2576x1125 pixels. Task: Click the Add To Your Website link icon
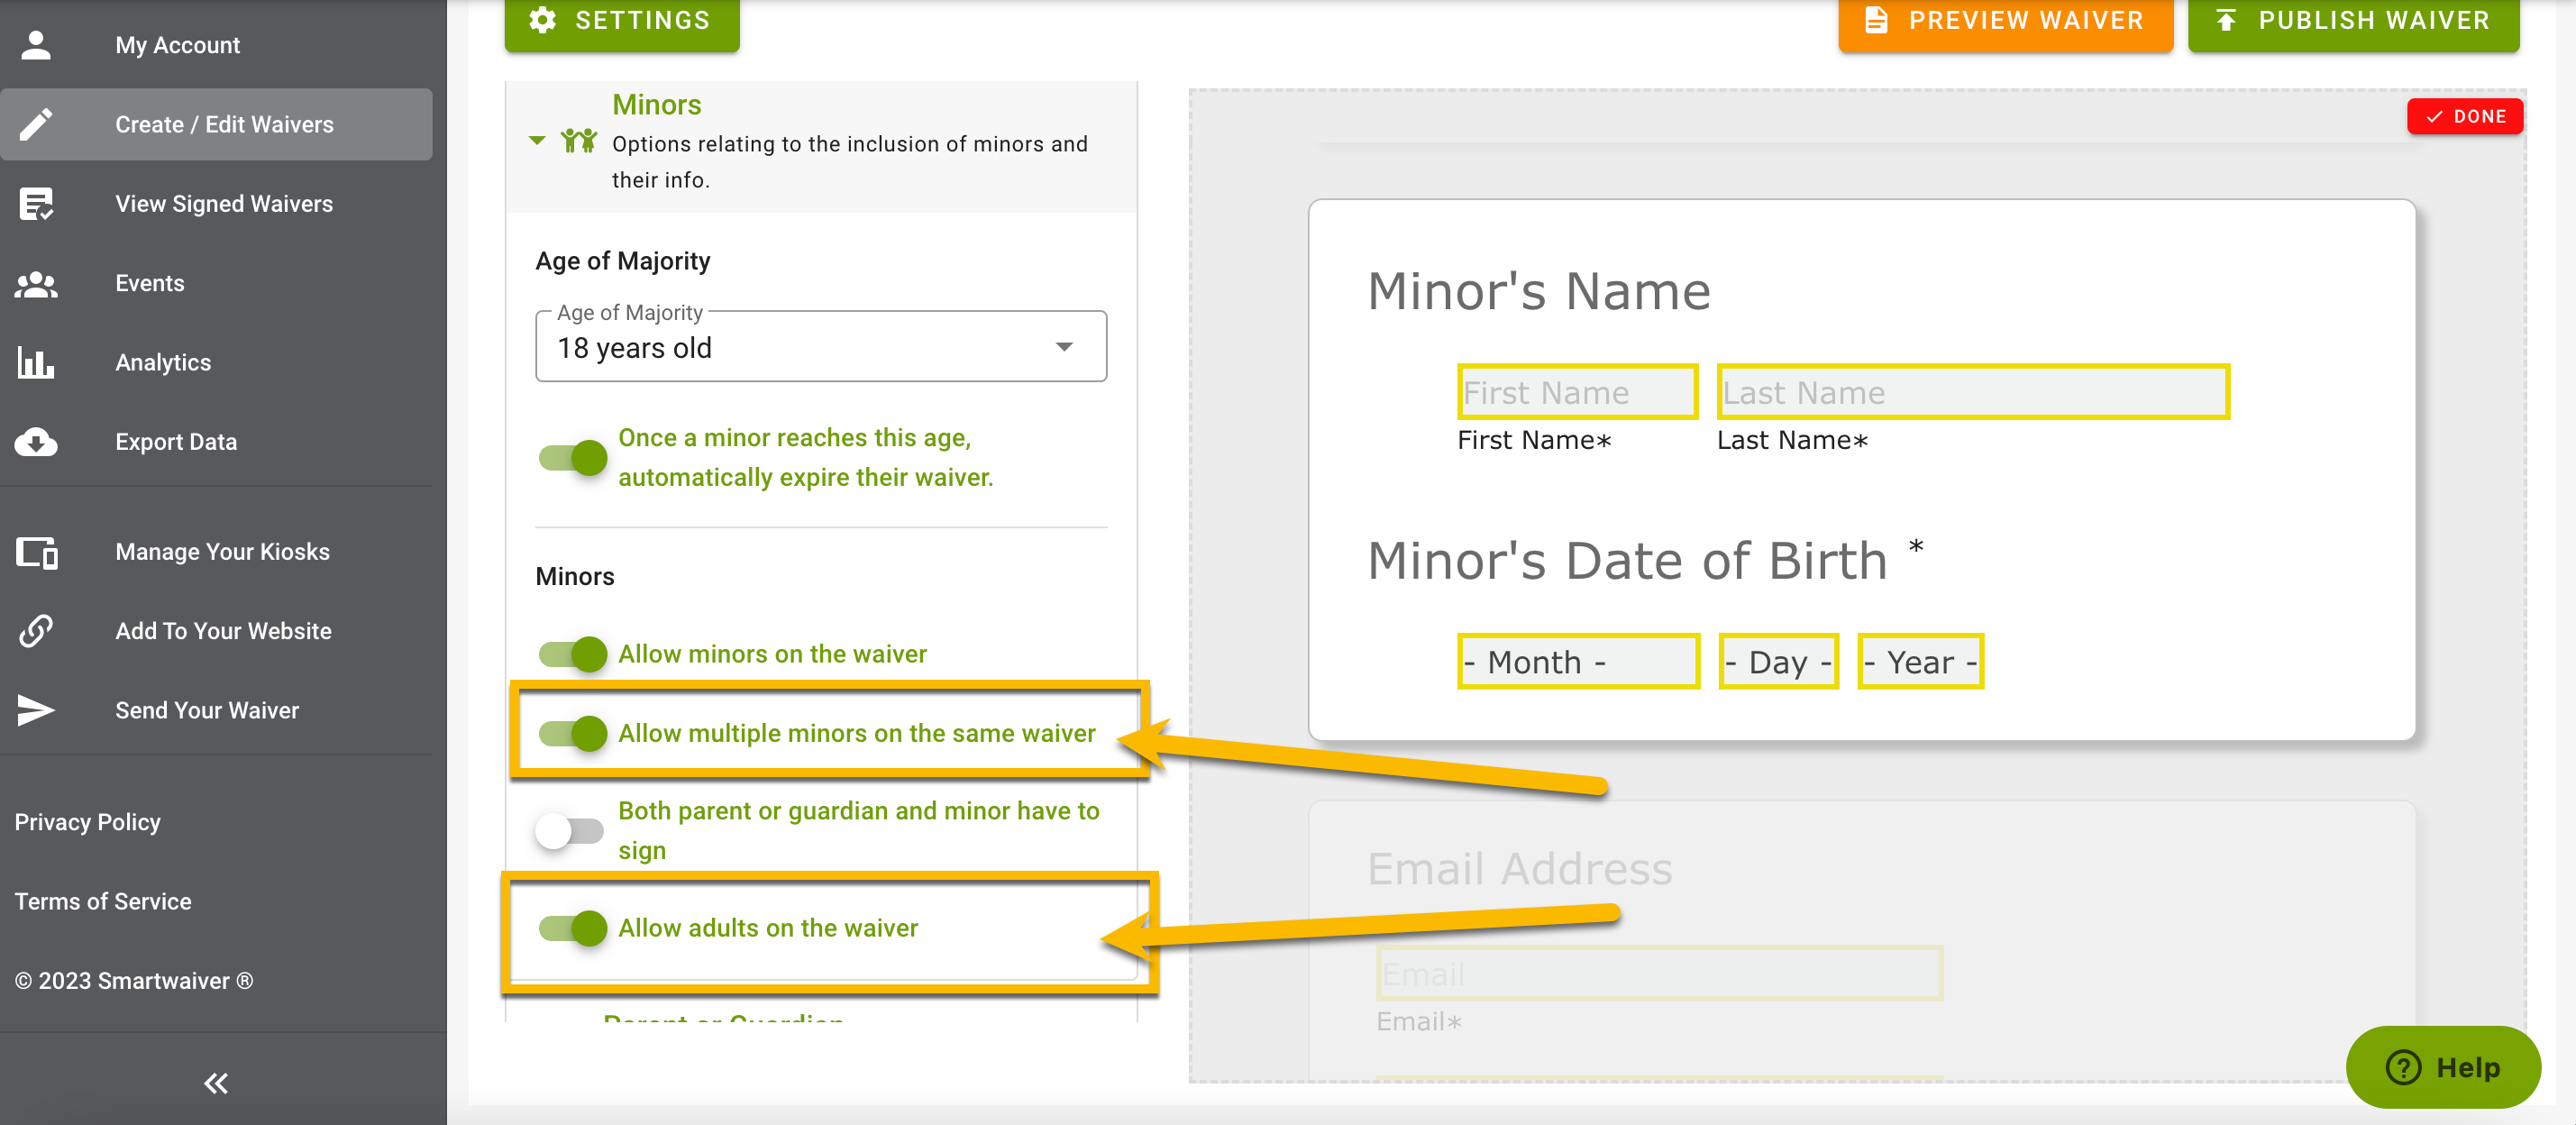point(36,631)
